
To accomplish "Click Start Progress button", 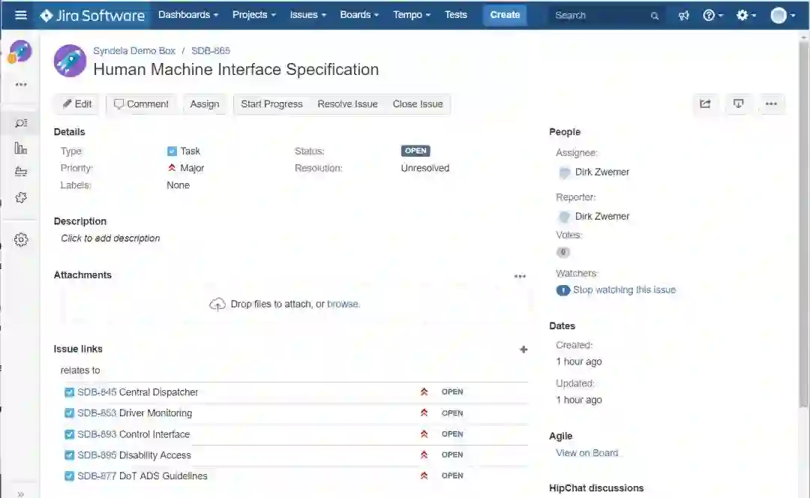I will pyautogui.click(x=271, y=103).
